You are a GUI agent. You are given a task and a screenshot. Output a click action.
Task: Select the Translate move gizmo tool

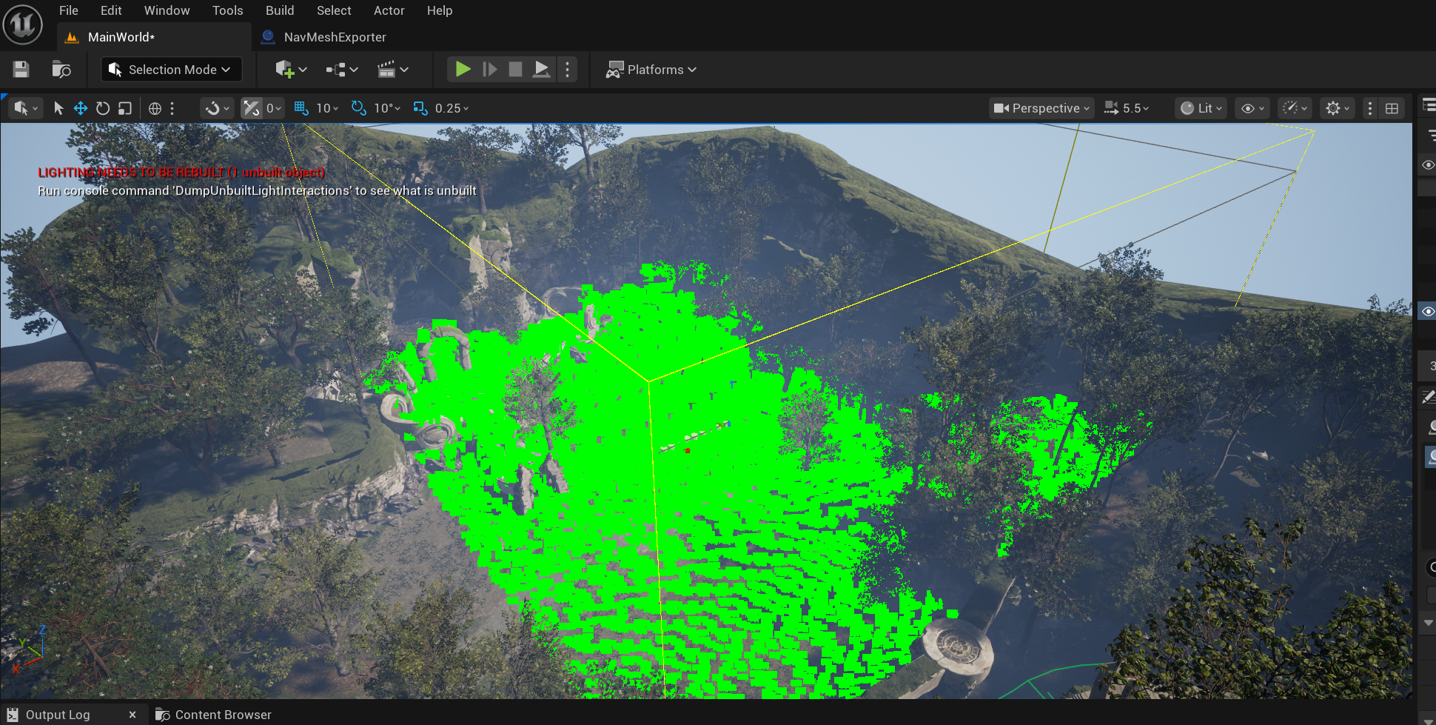(x=81, y=108)
